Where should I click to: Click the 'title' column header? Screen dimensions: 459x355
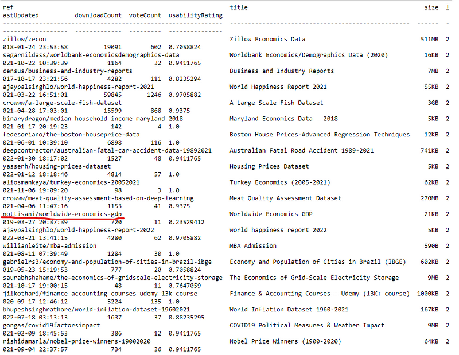pyautogui.click(x=239, y=7)
